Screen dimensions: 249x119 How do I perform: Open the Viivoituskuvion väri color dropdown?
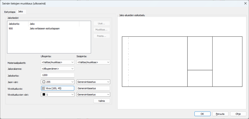click(x=57, y=94)
